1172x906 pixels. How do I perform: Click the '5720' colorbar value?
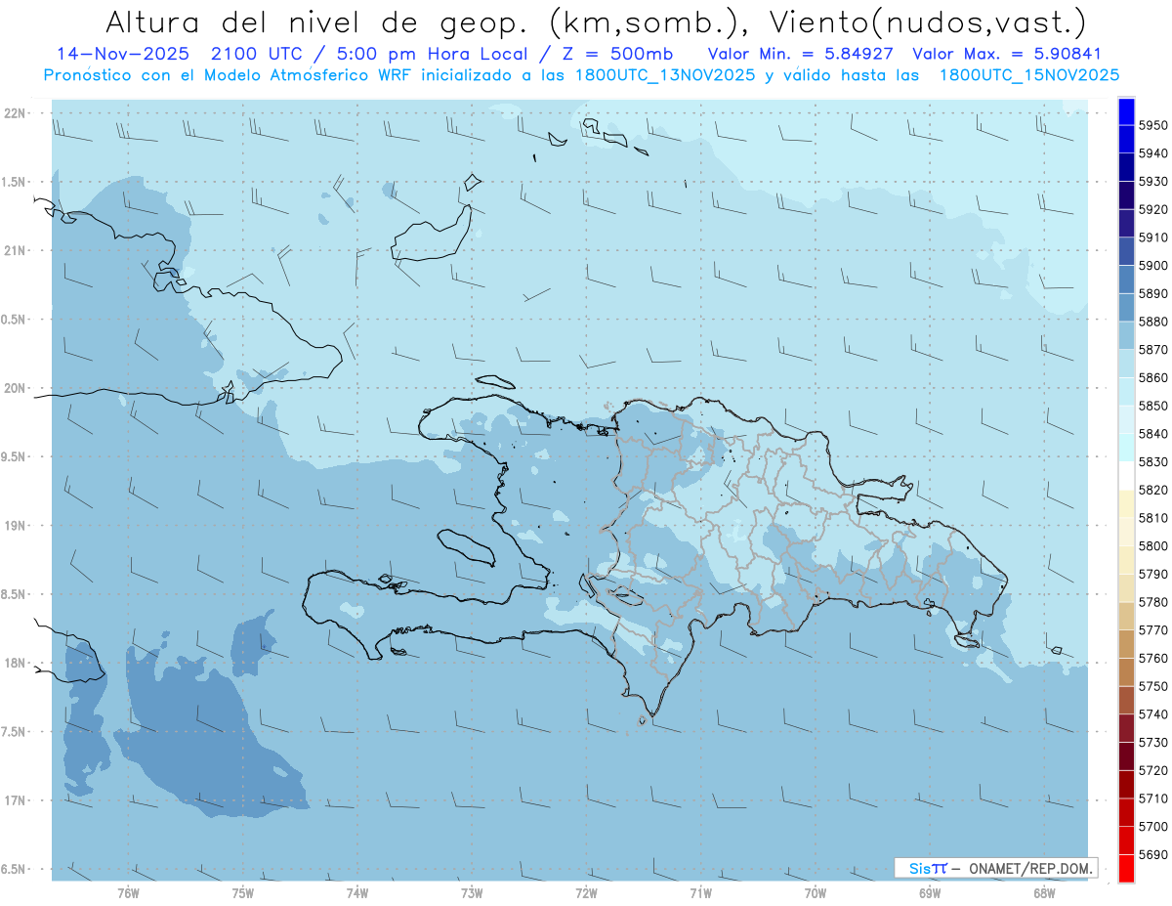[1153, 770]
